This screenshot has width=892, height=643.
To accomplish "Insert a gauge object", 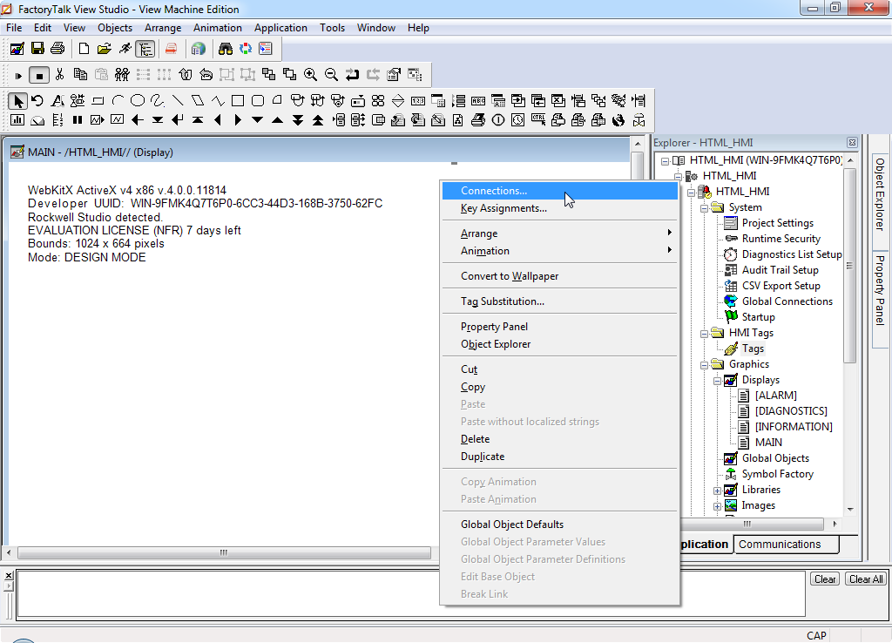I will point(37,120).
